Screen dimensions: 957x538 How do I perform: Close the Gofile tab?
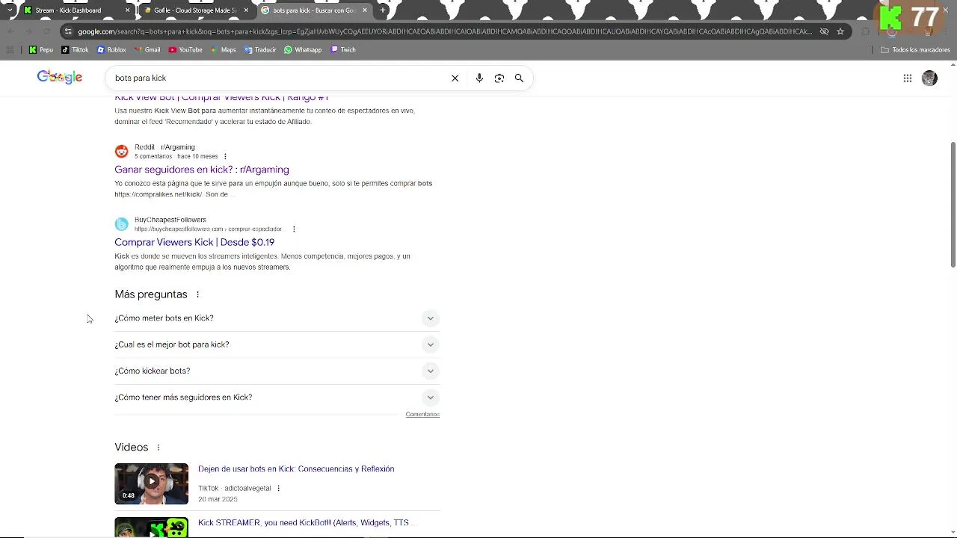tap(246, 10)
